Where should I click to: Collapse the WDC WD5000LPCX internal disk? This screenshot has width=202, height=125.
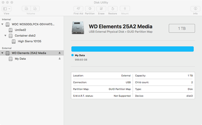(x=2, y=24)
